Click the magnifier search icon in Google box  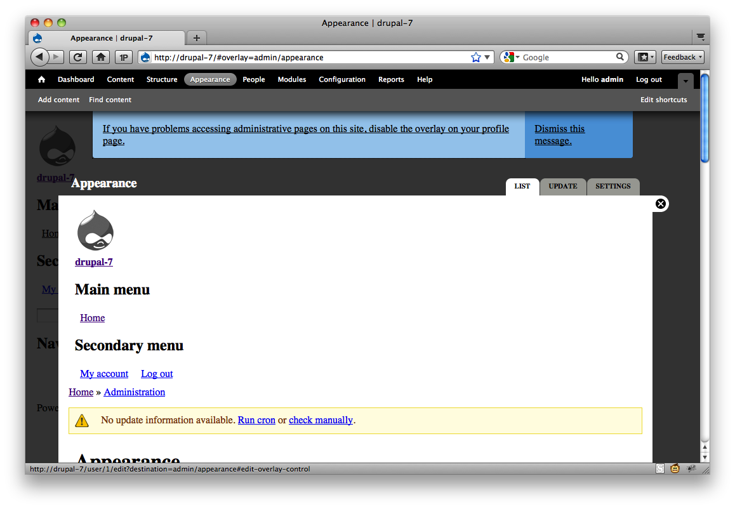coord(619,56)
